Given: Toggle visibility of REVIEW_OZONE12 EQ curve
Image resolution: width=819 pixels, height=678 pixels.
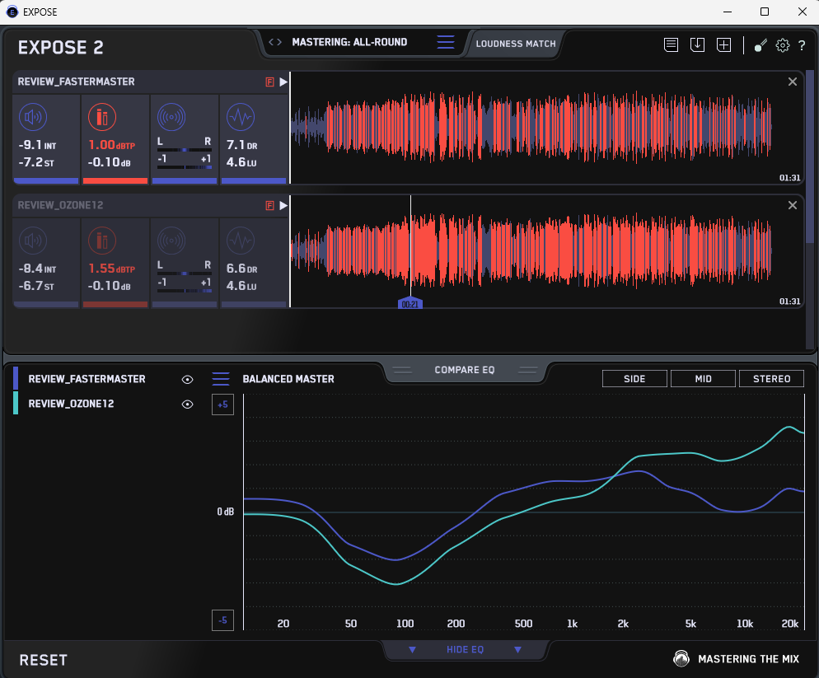Looking at the screenshot, I should coord(187,404).
